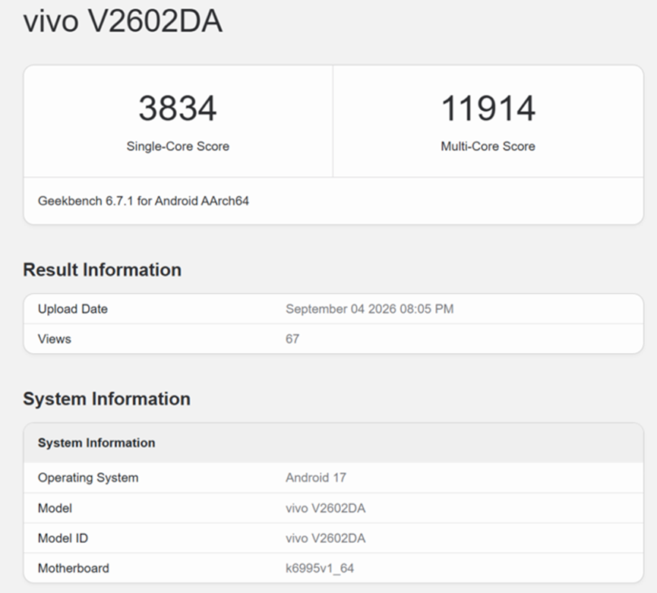657x593 pixels.
Task: Select the single-core score value 3834
Action: (x=178, y=109)
